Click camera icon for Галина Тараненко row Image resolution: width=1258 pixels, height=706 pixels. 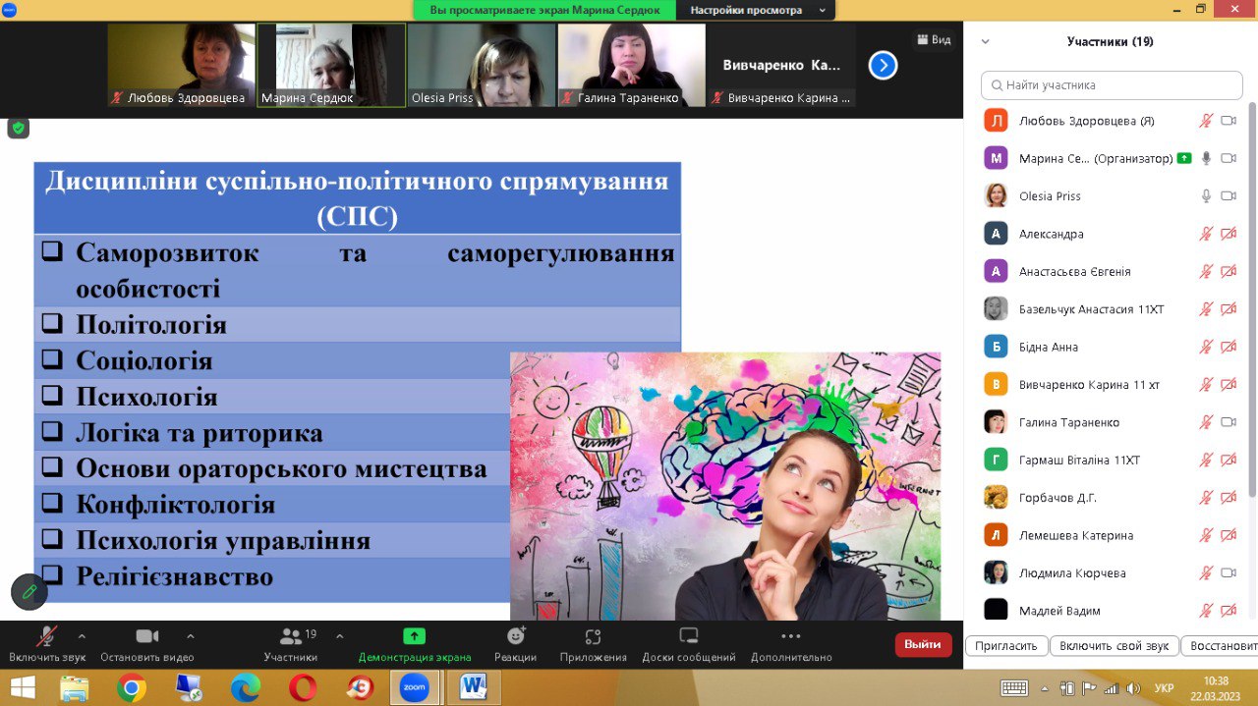pyautogui.click(x=1229, y=421)
